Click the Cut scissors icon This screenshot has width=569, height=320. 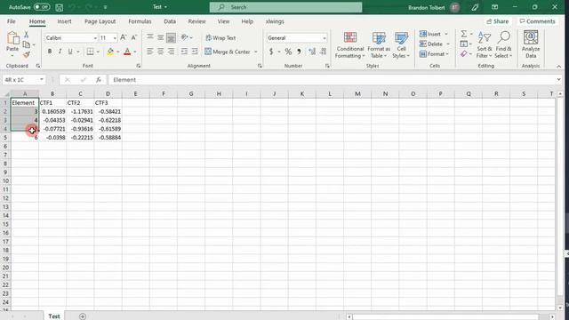[26, 35]
